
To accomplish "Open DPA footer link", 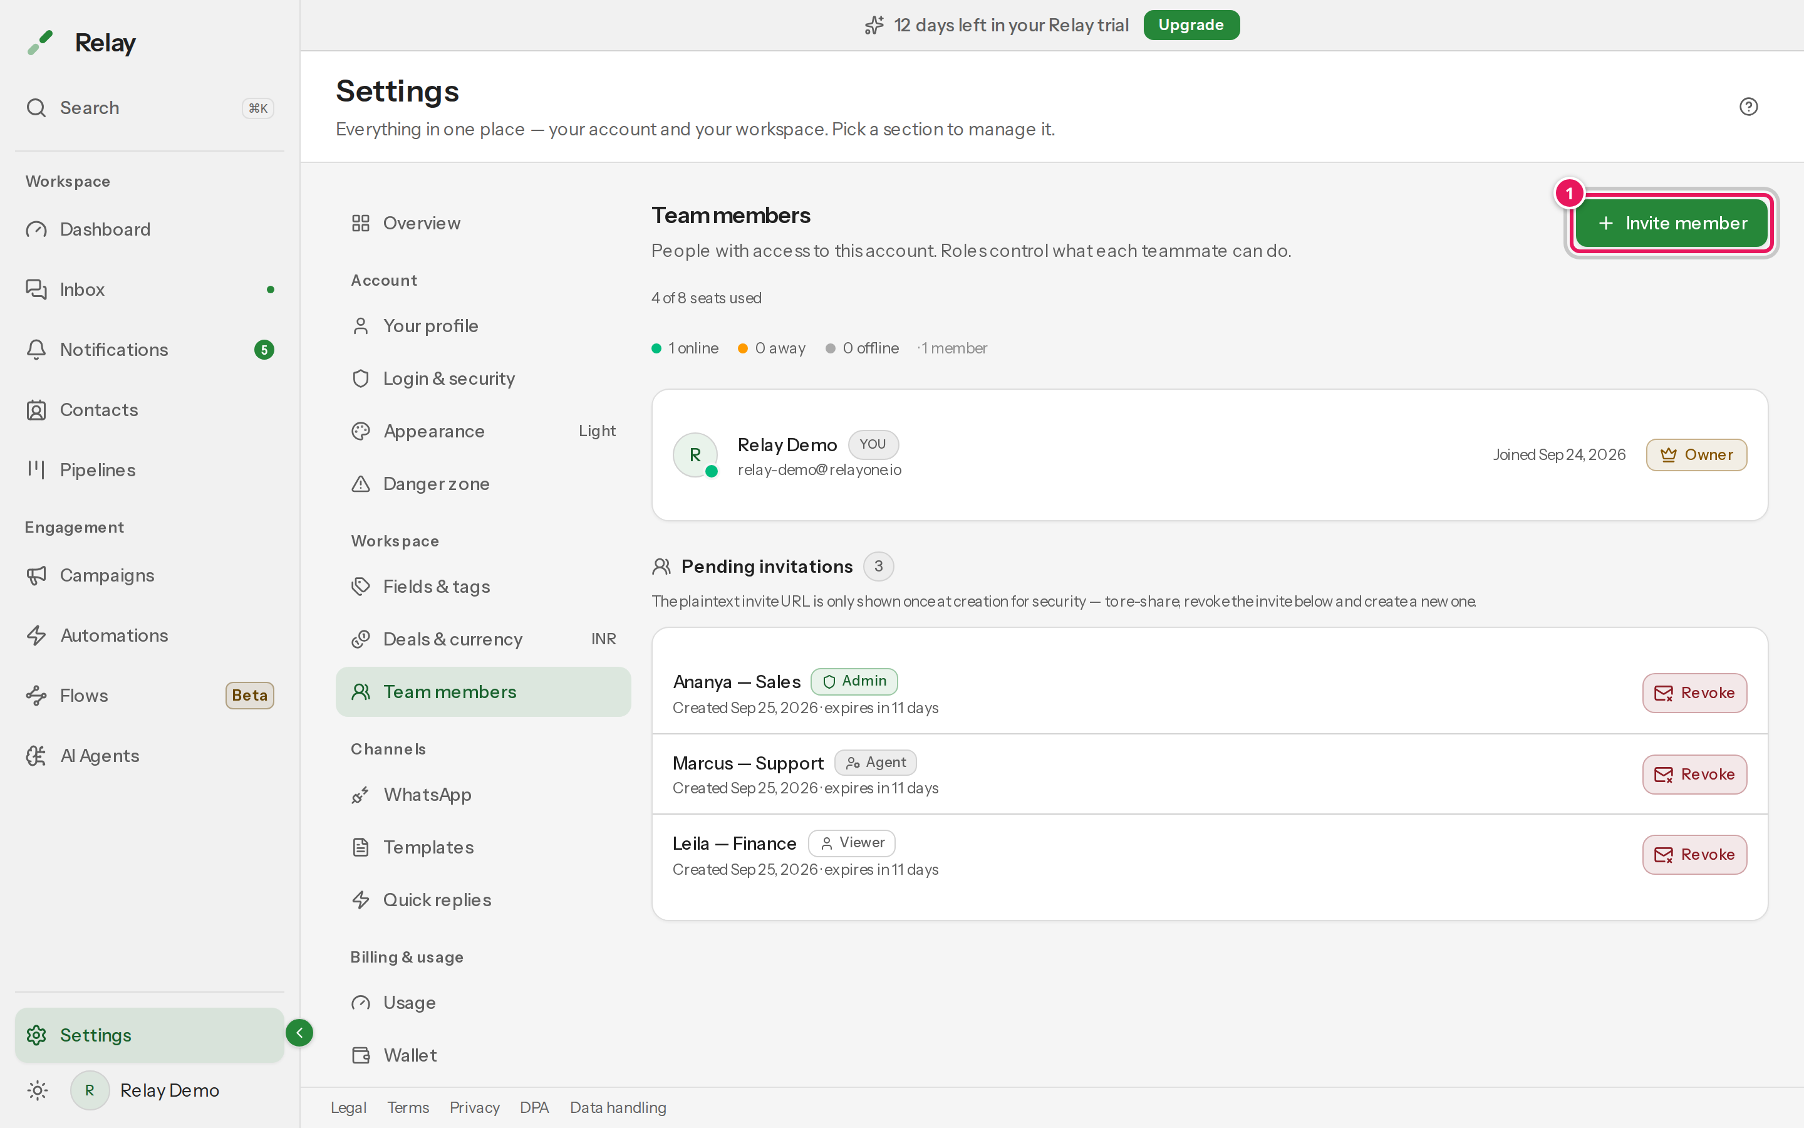I will click(x=534, y=1108).
